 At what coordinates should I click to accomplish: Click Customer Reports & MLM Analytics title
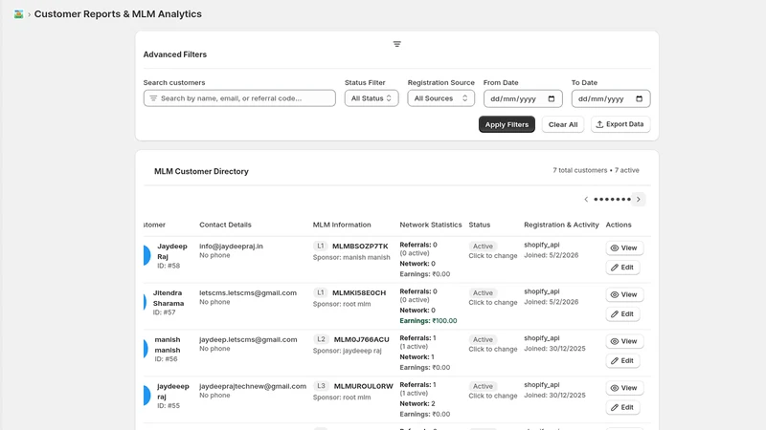(118, 14)
